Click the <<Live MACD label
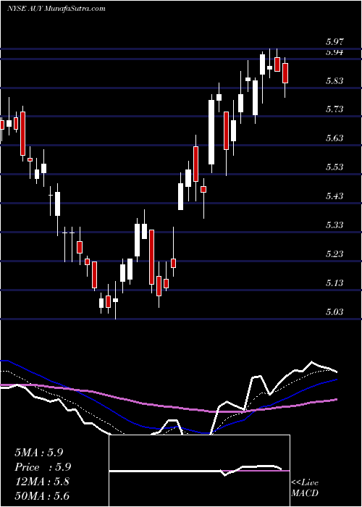 [x=305, y=487]
